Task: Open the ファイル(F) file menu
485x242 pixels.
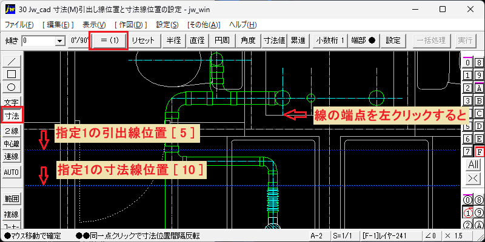Action: 19,25
